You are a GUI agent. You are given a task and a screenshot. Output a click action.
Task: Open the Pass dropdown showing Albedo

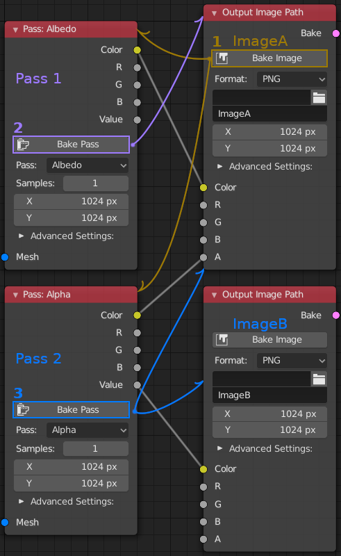click(88, 165)
